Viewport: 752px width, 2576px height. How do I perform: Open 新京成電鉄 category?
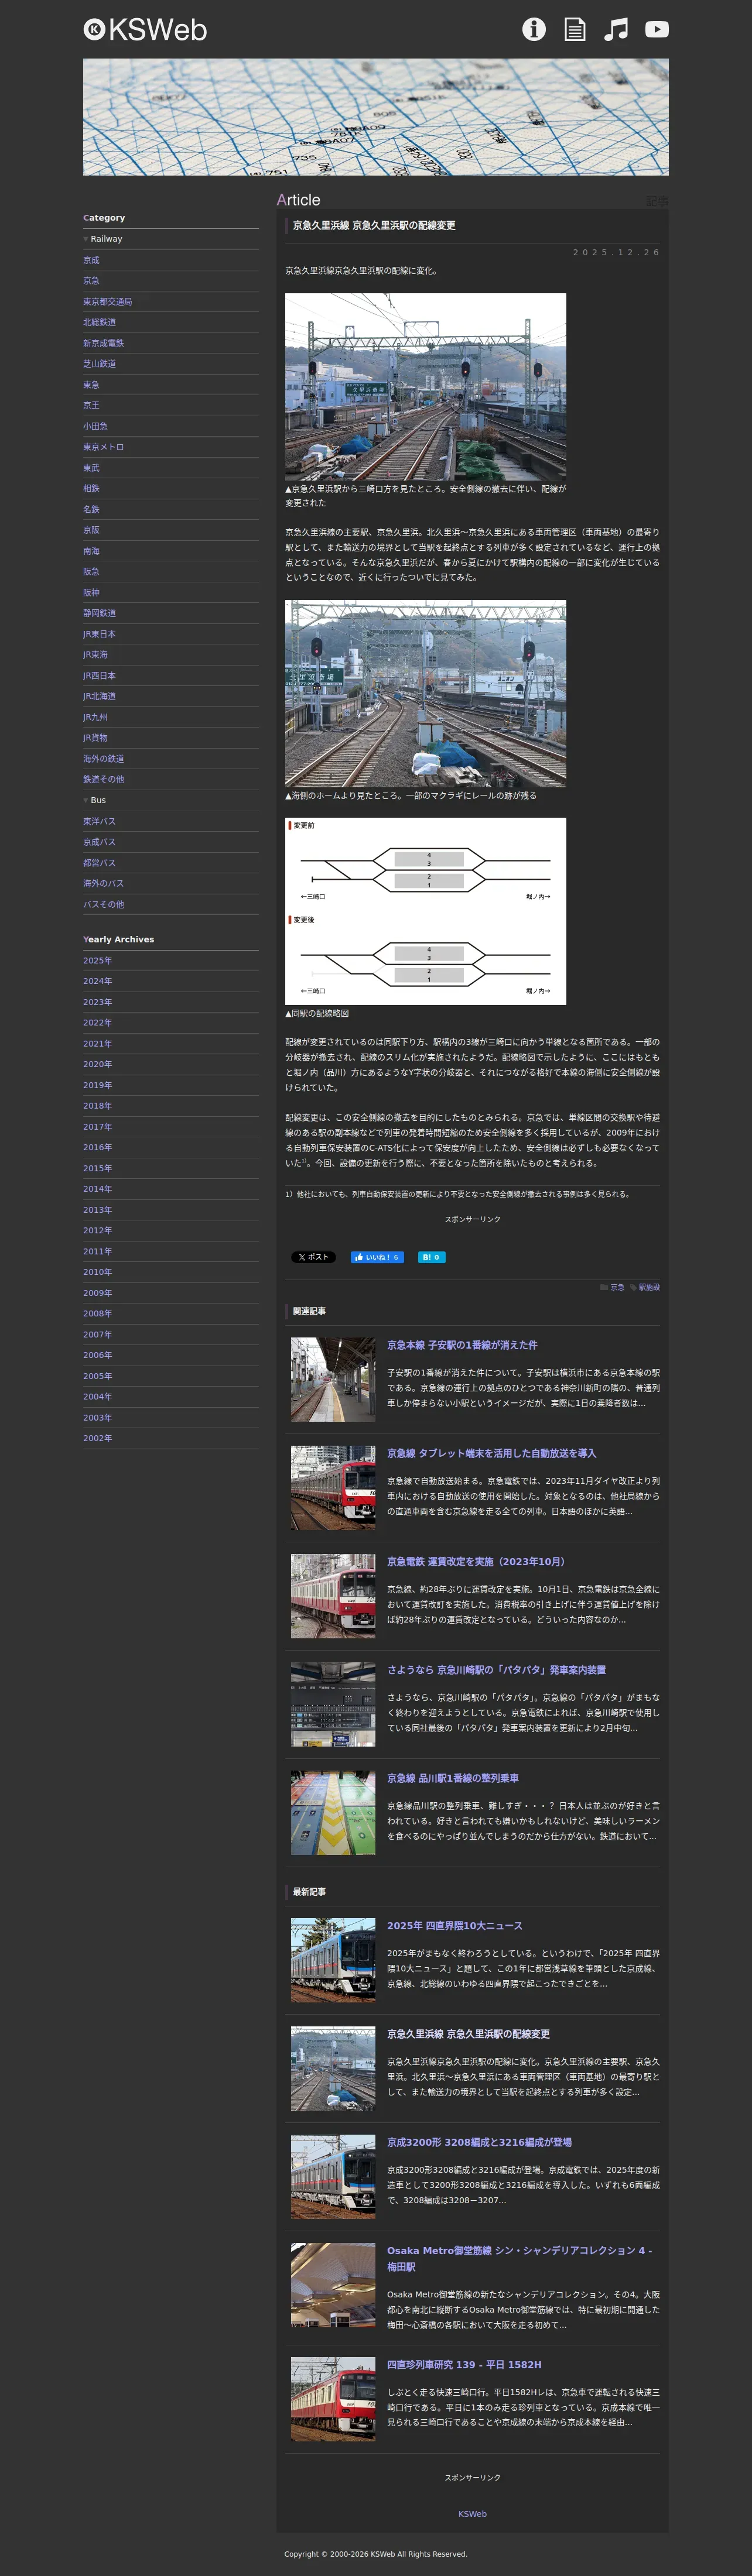pos(103,343)
